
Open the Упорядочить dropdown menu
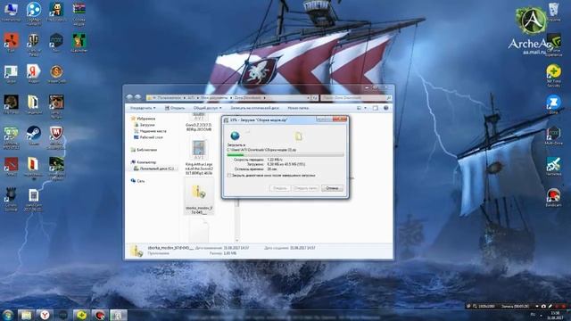[143, 108]
